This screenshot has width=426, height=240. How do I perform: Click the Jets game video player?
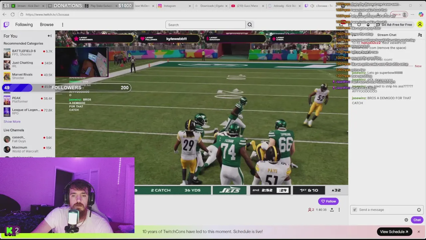[202, 107]
